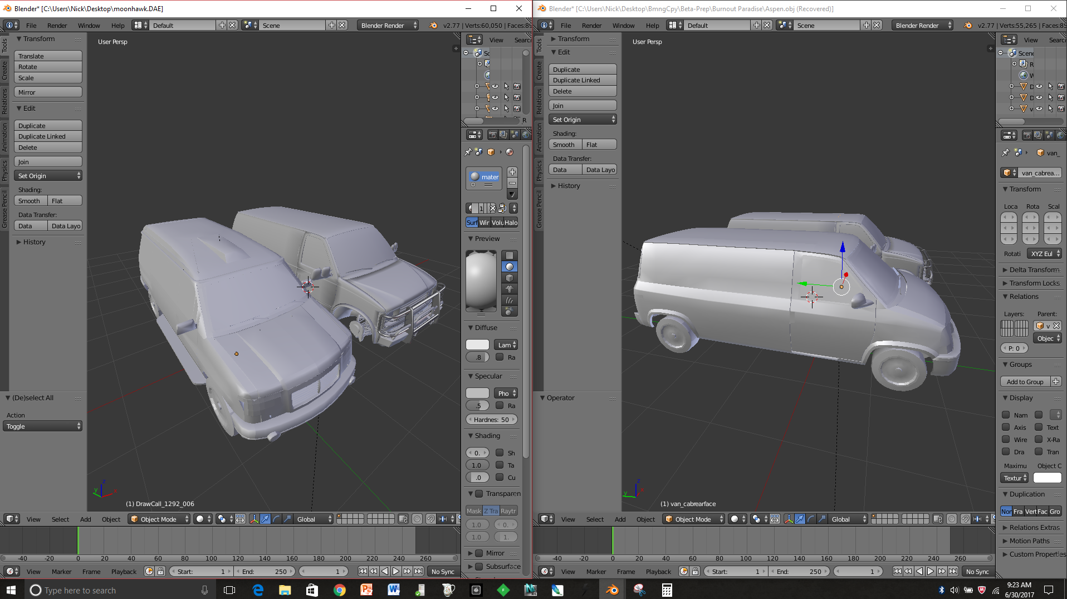Play animation in the left timeline
This screenshot has width=1067, height=599.
396,571
